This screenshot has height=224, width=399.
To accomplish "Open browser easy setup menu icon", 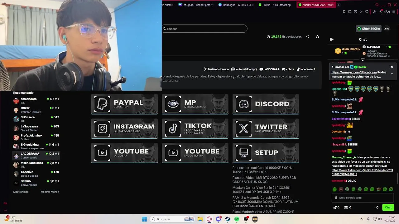I will coord(394,12).
